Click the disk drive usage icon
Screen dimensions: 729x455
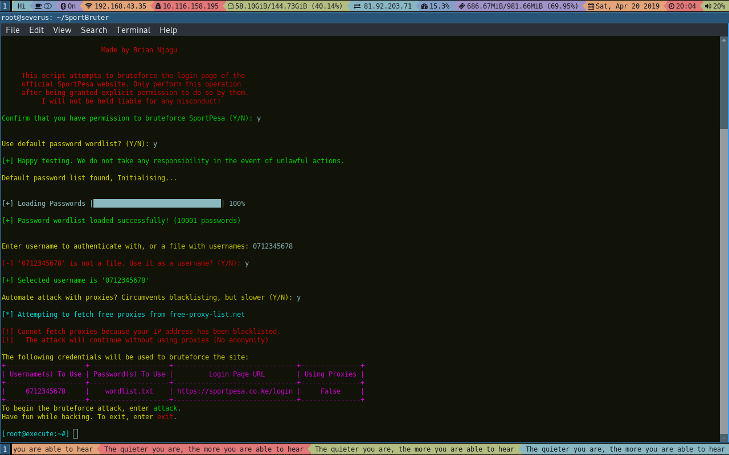point(231,6)
